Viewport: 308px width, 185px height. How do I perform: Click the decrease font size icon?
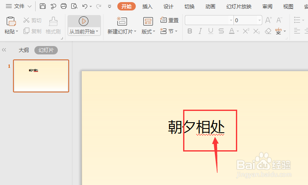pyautogui.click(x=279, y=20)
